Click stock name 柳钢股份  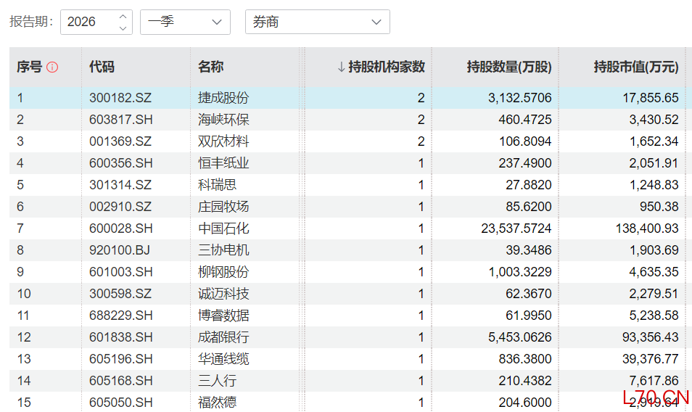pos(223,272)
